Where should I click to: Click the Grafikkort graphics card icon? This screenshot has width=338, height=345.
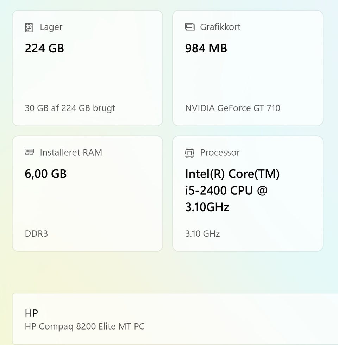click(x=189, y=27)
